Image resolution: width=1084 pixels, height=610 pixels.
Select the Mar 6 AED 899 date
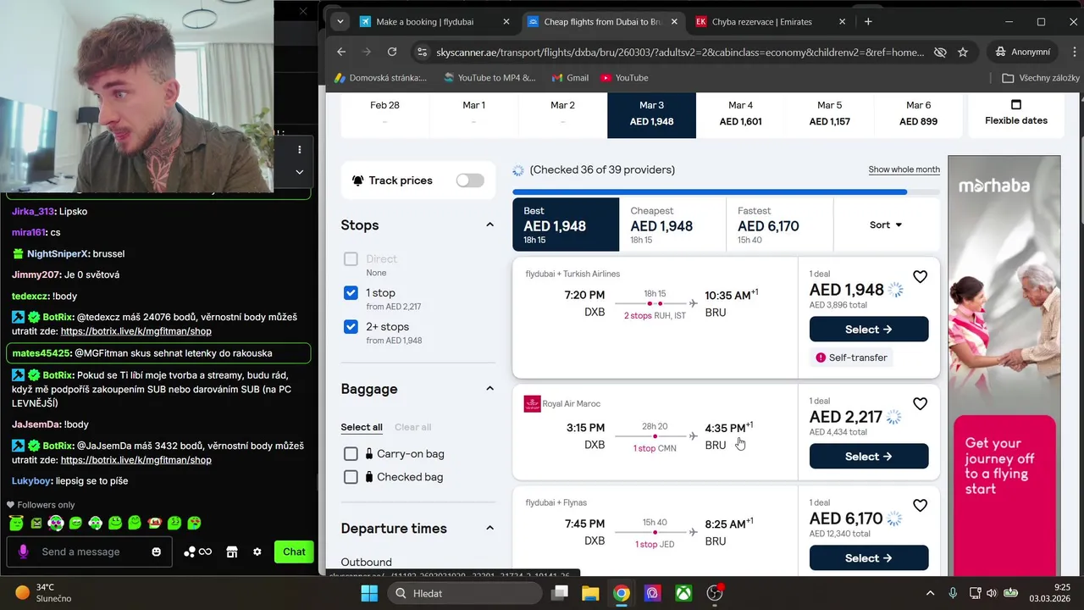(918, 114)
